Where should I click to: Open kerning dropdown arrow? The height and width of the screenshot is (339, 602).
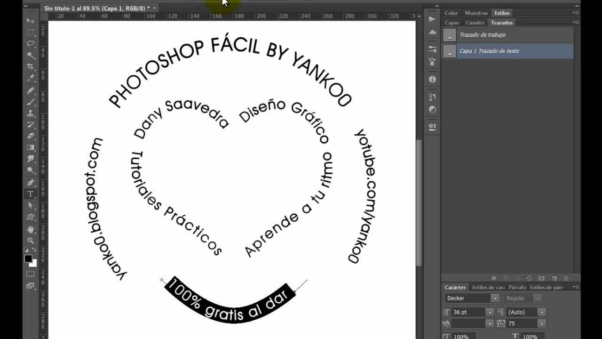pyautogui.click(x=490, y=323)
